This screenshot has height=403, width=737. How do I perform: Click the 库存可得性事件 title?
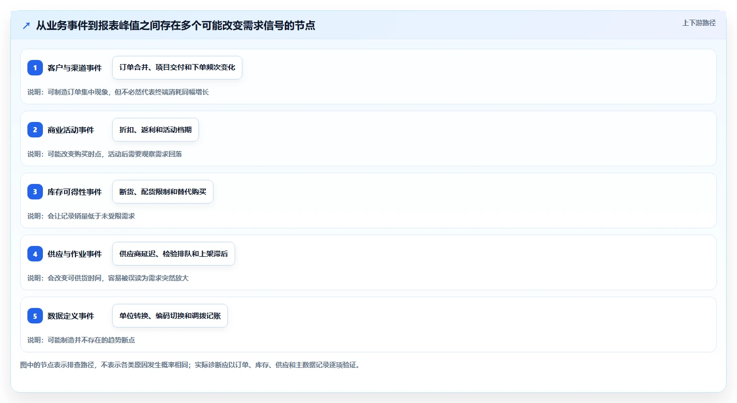point(74,192)
